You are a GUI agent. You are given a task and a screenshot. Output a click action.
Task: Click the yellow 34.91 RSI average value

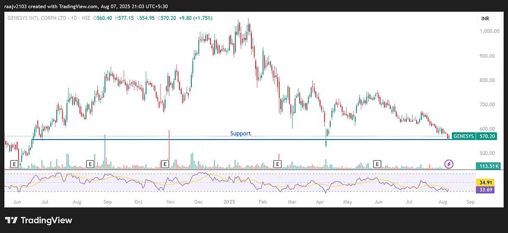pos(486,183)
